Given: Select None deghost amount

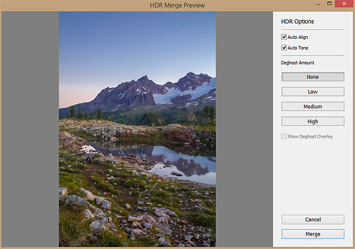Looking at the screenshot, I should (312, 77).
